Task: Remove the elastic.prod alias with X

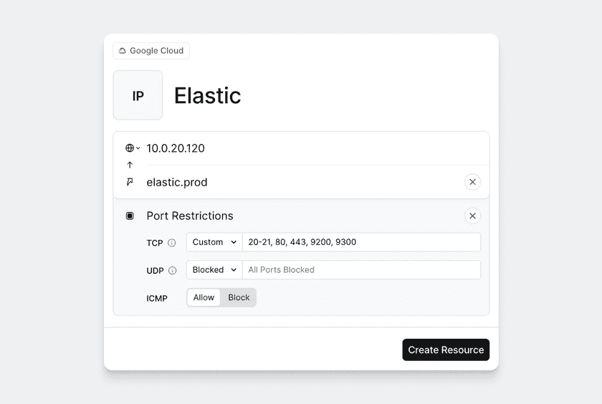Action: coord(472,182)
